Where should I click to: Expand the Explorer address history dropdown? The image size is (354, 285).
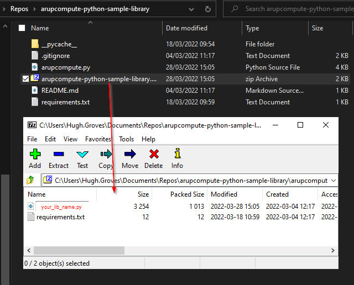[191, 9]
